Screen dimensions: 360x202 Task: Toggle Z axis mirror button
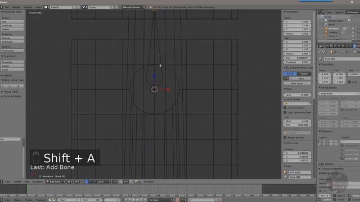[x=20, y=86]
